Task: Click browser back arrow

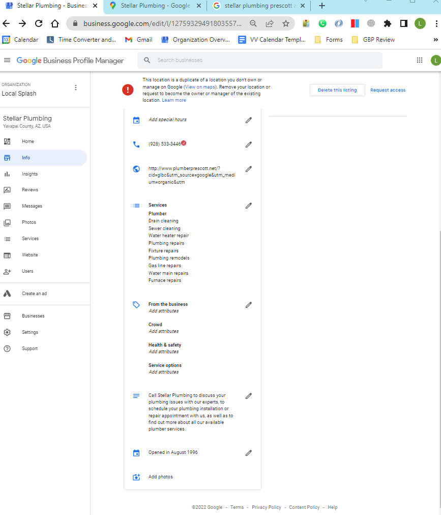Action: pos(6,23)
